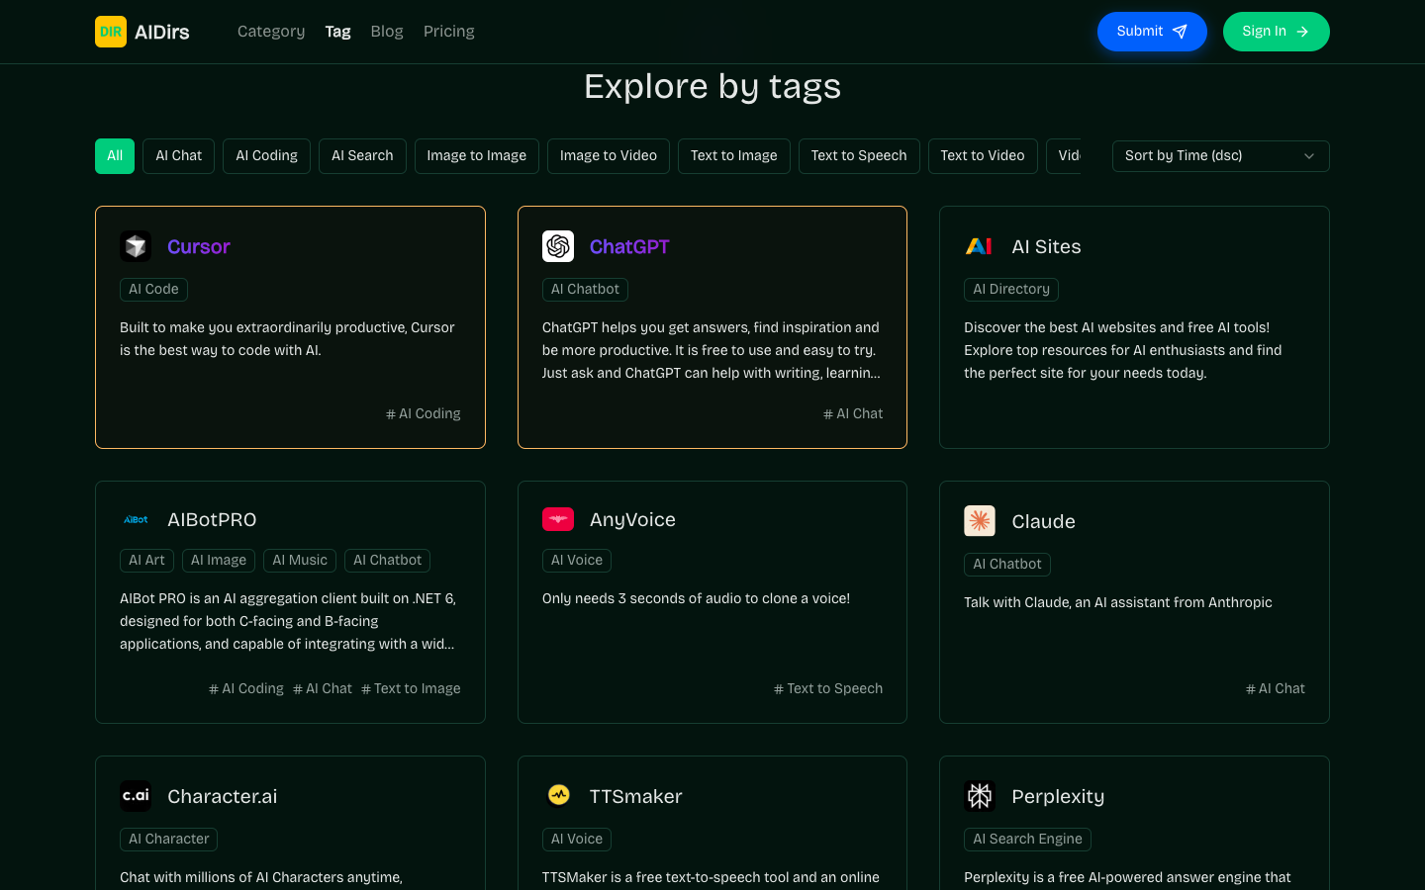Viewport: 1425px width, 890px height.
Task: Click the AI Sites colorful logo
Action: [980, 246]
